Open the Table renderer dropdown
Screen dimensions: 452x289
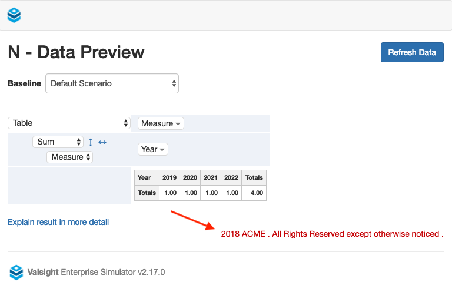click(69, 123)
